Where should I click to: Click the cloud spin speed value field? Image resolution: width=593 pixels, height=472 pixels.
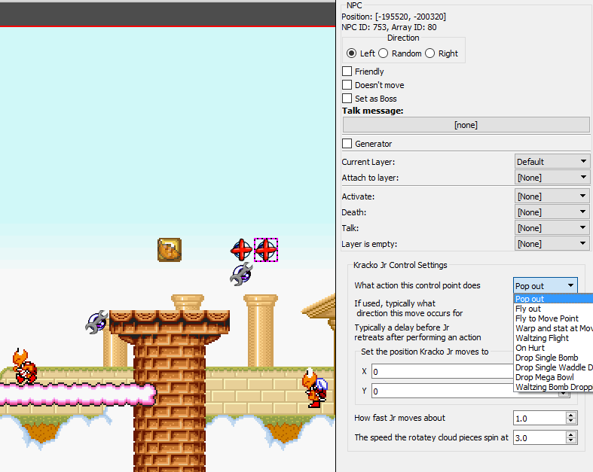(539, 438)
